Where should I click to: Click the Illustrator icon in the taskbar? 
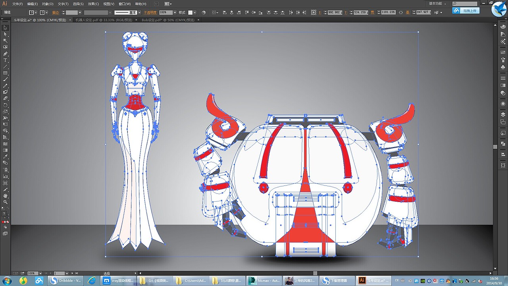tap(373, 280)
